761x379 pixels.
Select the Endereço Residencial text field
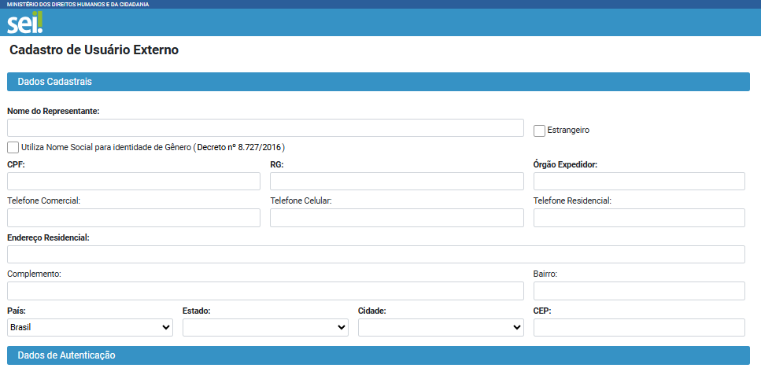pos(375,254)
